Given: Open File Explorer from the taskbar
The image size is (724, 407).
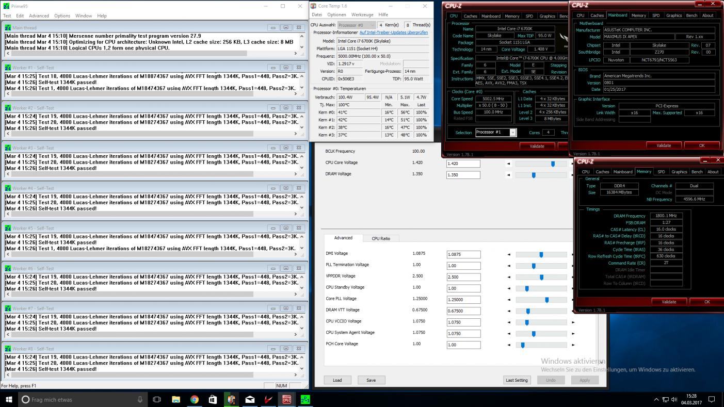Looking at the screenshot, I should tap(175, 399).
